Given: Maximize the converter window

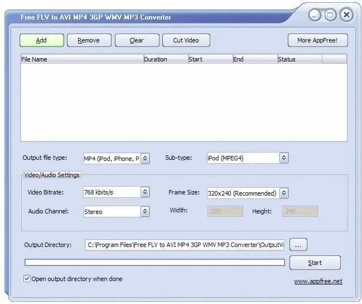Looking at the screenshot, I should (330, 15).
